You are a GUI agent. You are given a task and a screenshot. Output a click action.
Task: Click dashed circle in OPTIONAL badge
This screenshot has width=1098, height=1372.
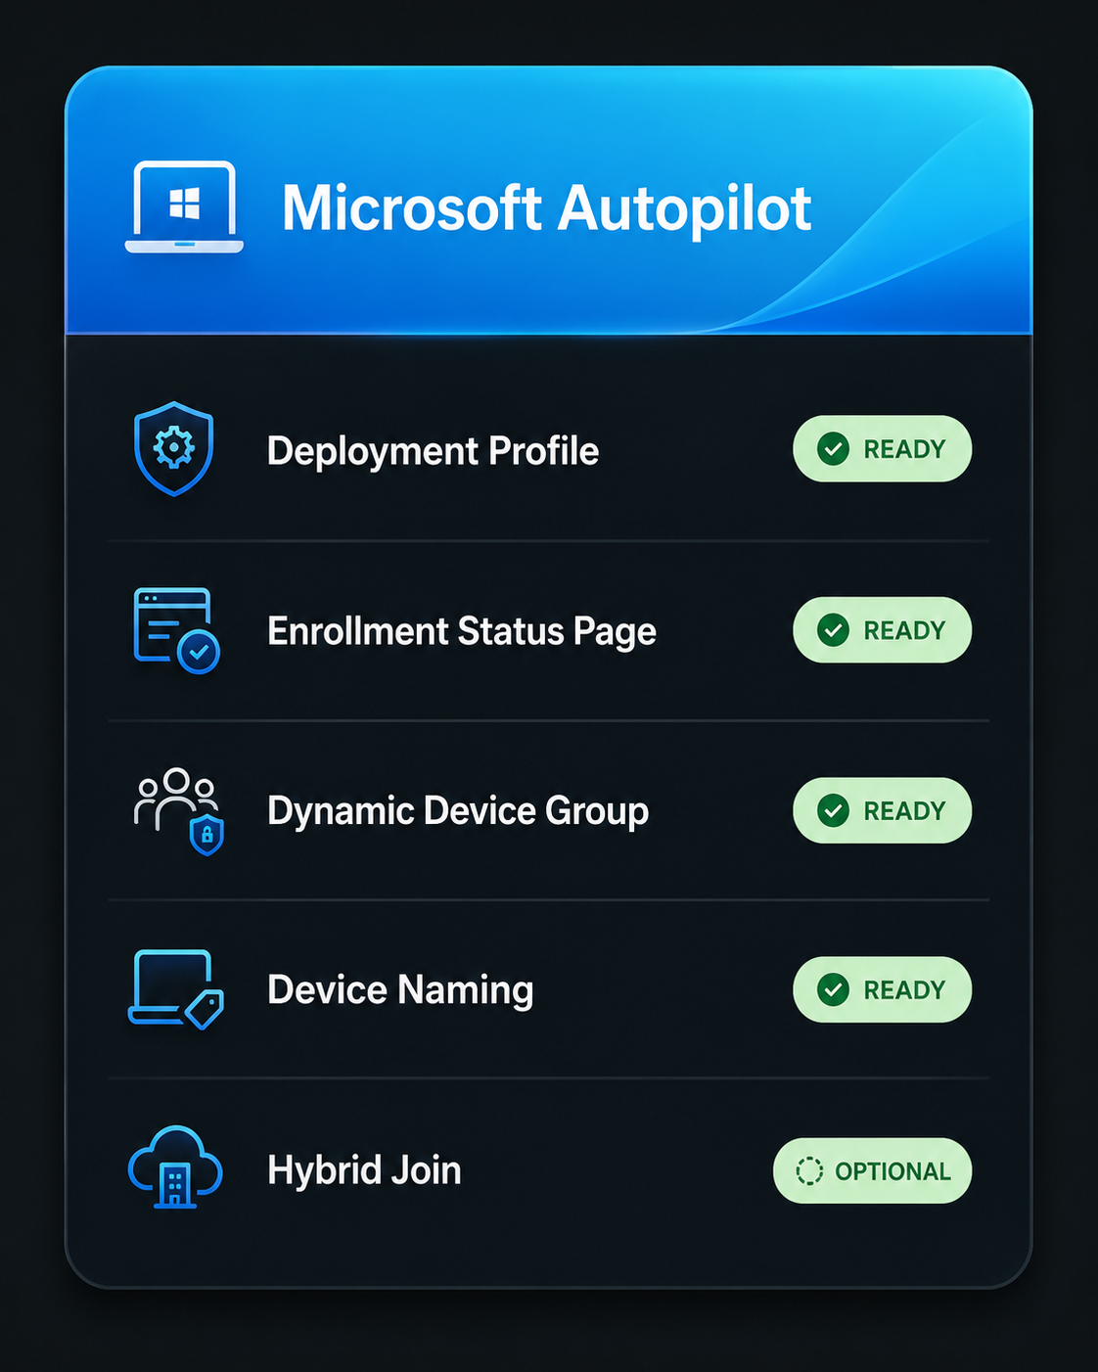809,1170
